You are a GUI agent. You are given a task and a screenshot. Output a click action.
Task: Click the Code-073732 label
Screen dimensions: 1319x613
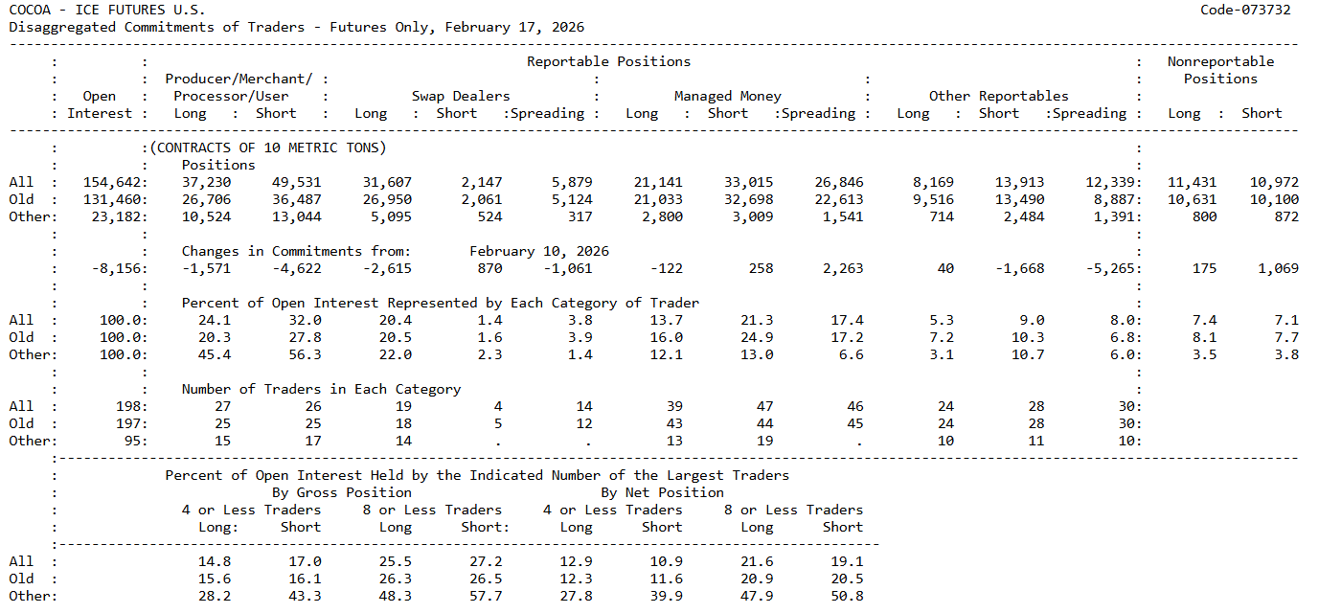[1245, 10]
